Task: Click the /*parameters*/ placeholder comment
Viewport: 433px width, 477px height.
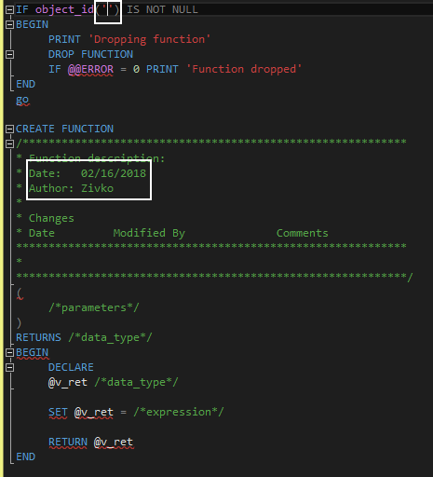Action: [94, 307]
